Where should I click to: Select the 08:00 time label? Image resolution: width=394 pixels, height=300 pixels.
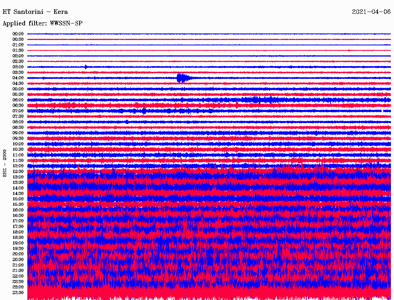[18, 122]
